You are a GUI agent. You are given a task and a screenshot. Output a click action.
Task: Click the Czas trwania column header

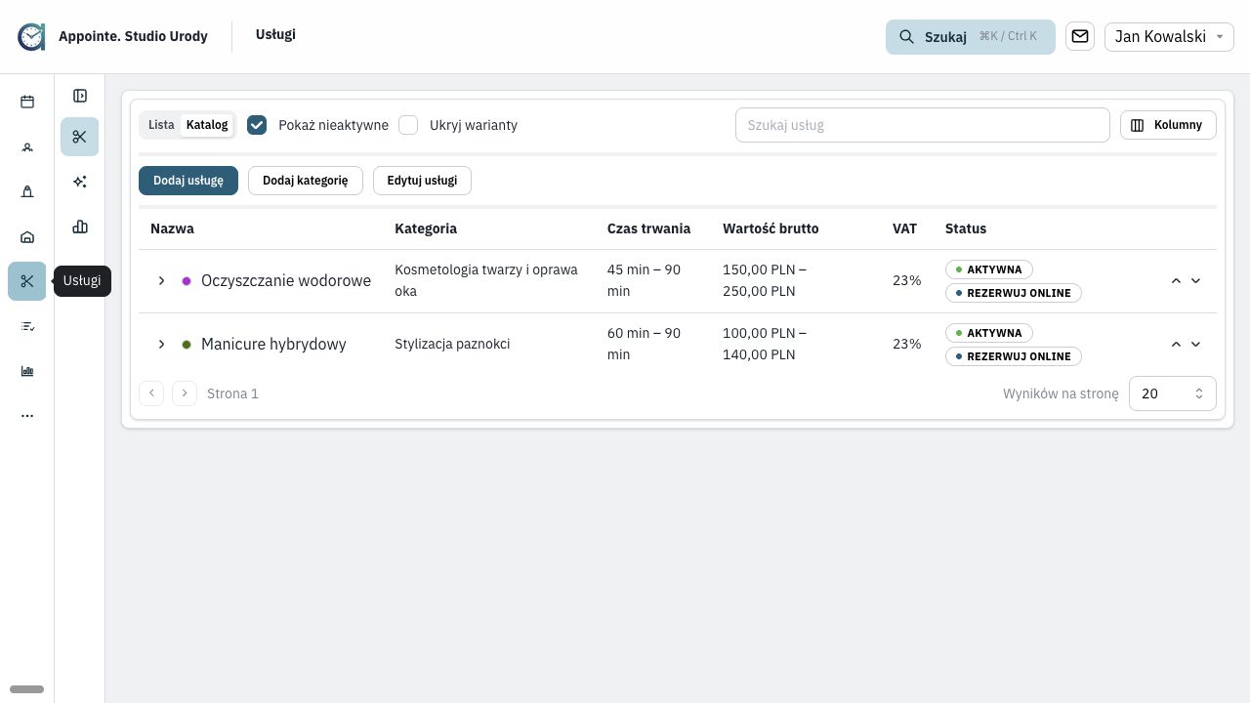648,228
